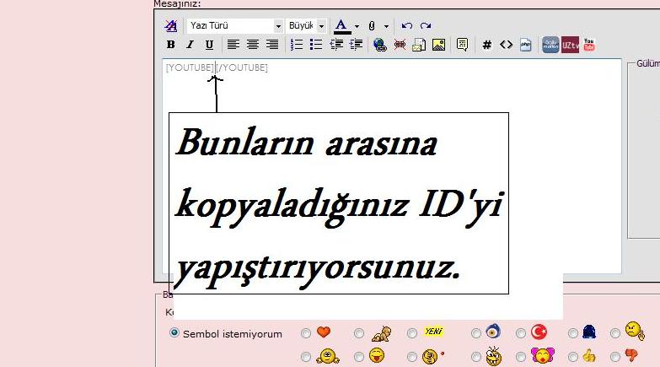660x367 pixels.
Task: Expand the smiley insert dropdown arrow
Action: pos(386,26)
